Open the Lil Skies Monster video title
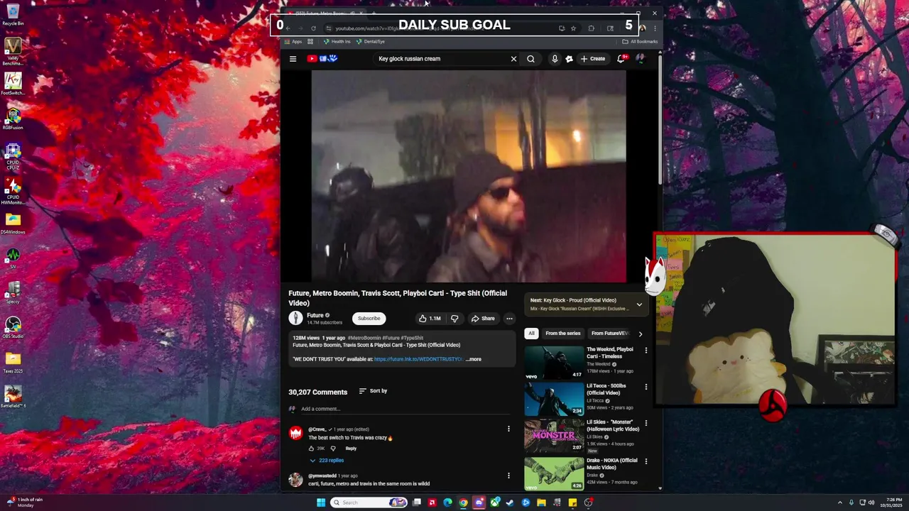909x511 pixels. [x=613, y=426]
